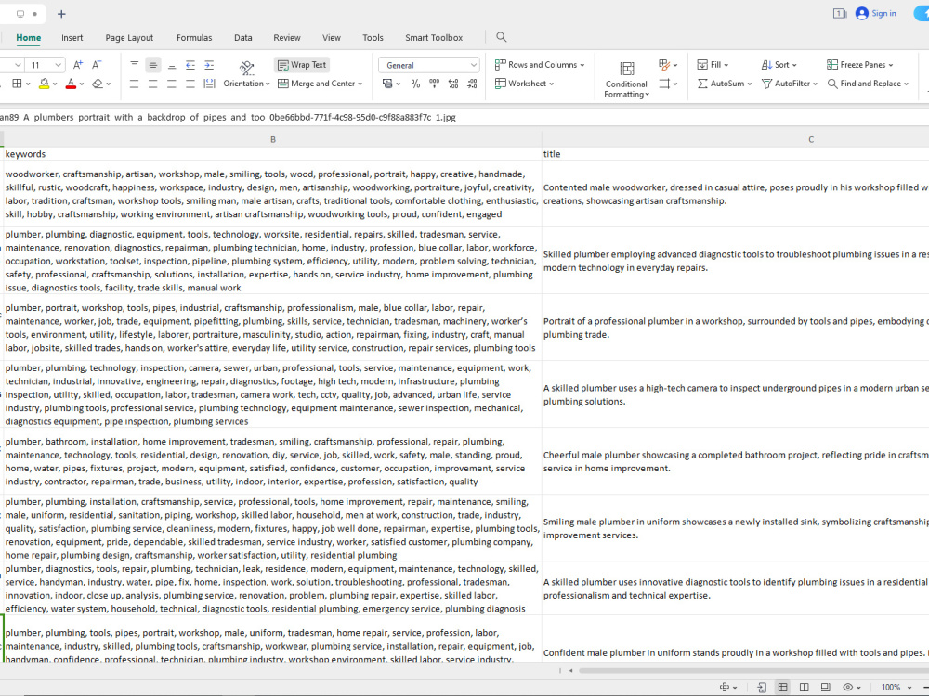Open the Rows and Columns menu
The height and width of the screenshot is (696, 929).
[x=540, y=65]
